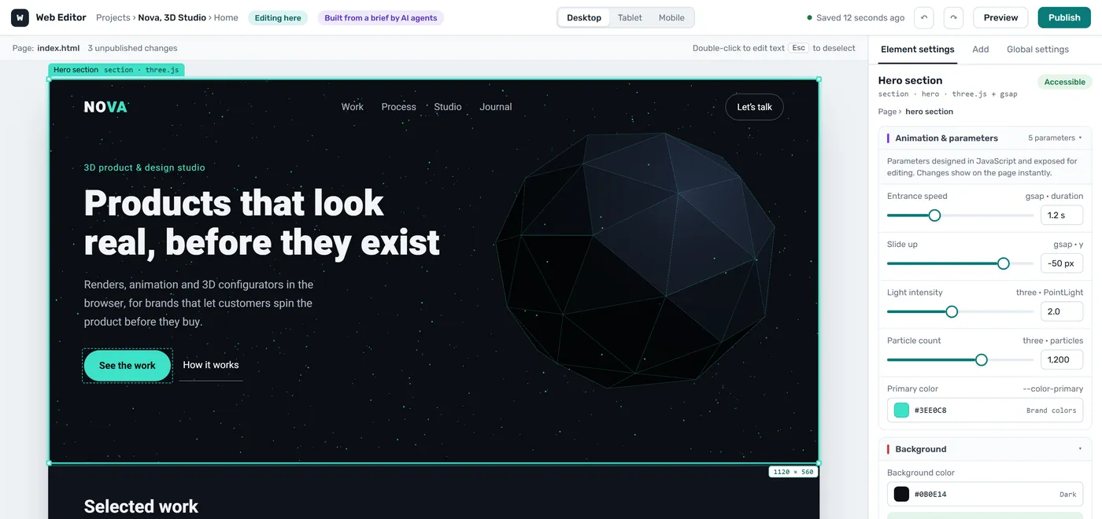Click the Editing here badge

pos(278,17)
